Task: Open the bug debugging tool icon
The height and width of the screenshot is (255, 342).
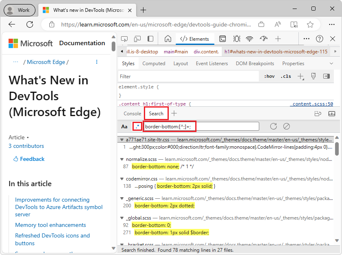Action: pos(236,38)
